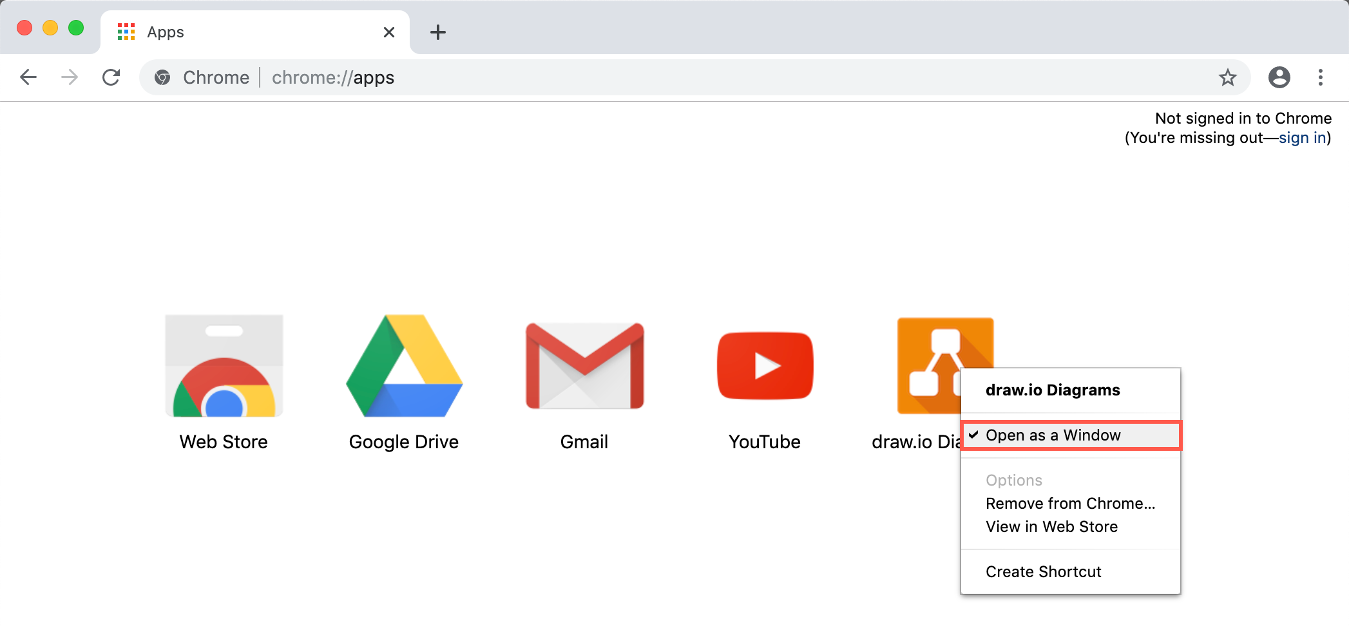Launch Google Drive
Viewport: 1349px width, 626px height.
(403, 365)
